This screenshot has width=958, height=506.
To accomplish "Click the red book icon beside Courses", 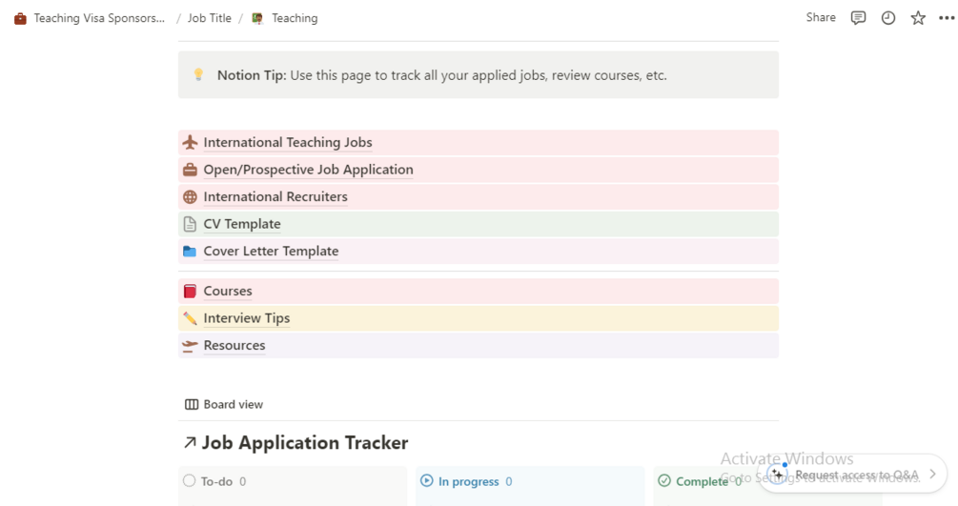I will pos(190,292).
